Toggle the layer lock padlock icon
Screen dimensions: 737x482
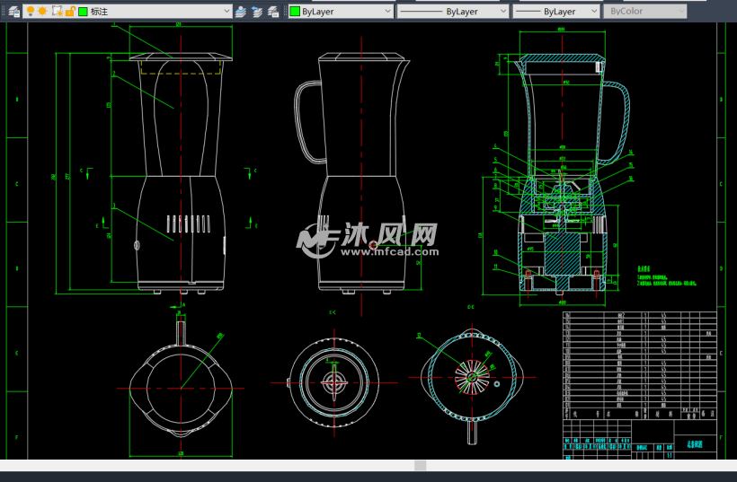click(x=70, y=11)
